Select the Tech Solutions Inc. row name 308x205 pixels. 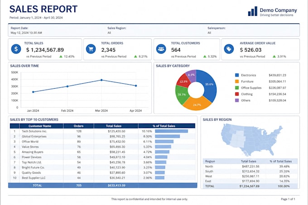pos(34,131)
